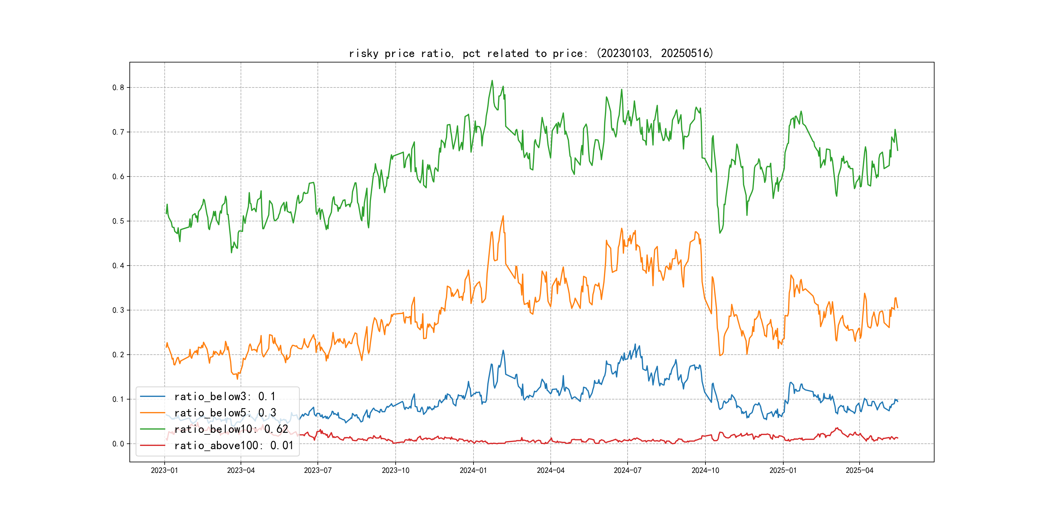
Task: Select the 'ratio_below10: 0.62' legend label
Action: click(231, 429)
